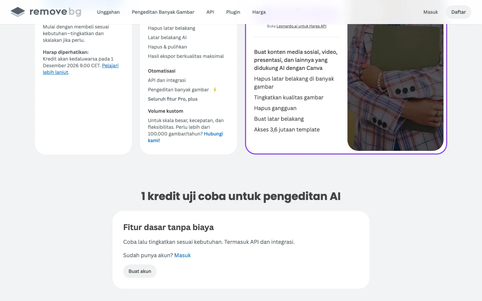Viewport: 482px width, 301px height.
Task: Click the Otomatisasi heading
Action: click(162, 71)
